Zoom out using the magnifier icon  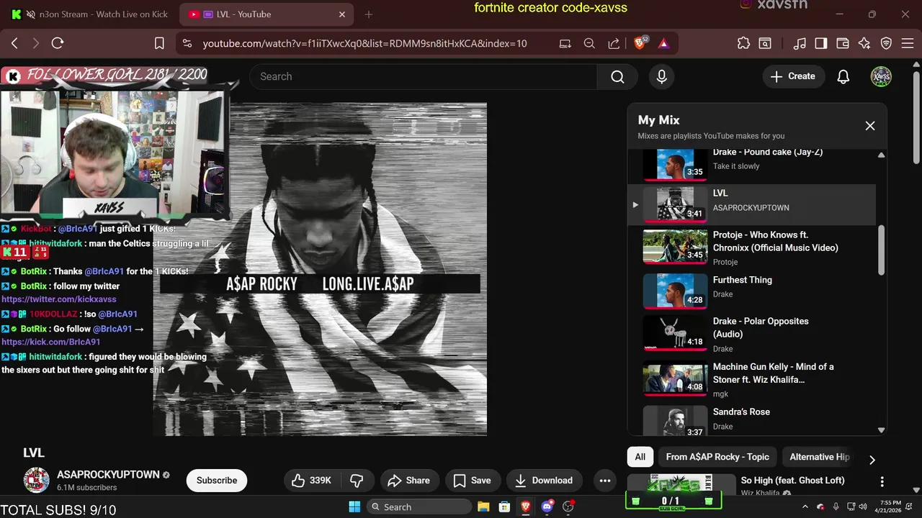[x=589, y=43]
